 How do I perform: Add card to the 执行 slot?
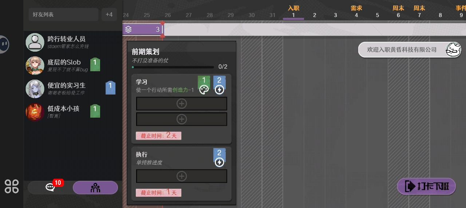pos(181,176)
